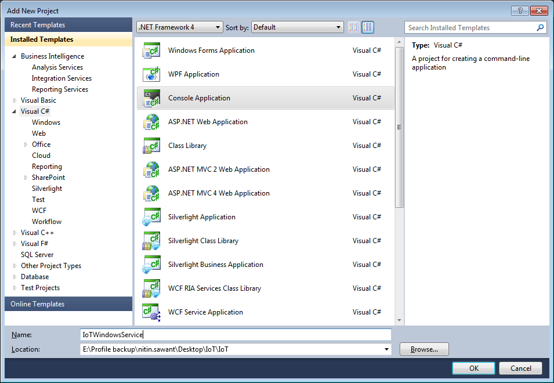Click the template list scrollbar thumb
This screenshot has width=554, height=383.
(x=399, y=127)
